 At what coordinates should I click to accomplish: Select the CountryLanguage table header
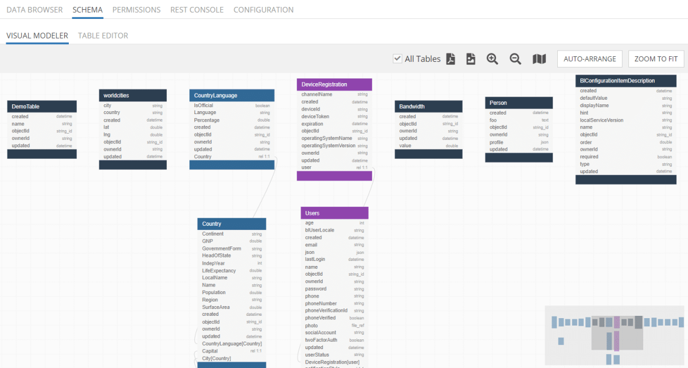232,95
